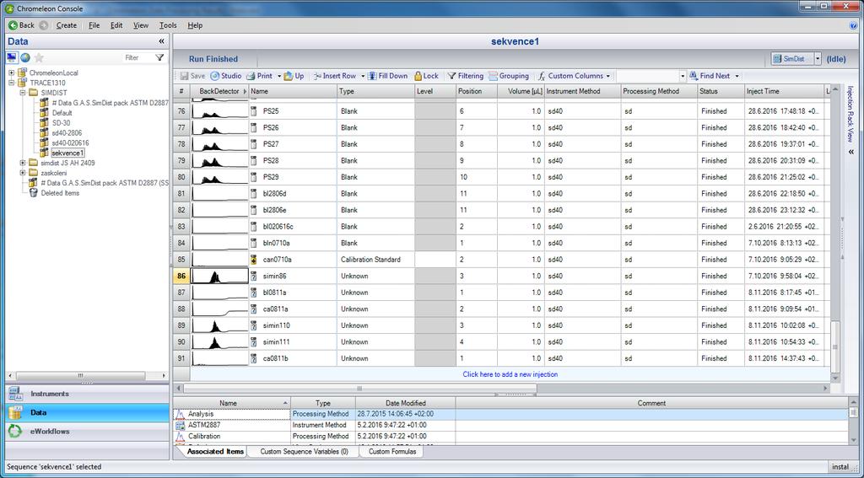864x478 pixels.
Task: Click the simin110 chromatogram thumbnail
Action: (x=219, y=325)
